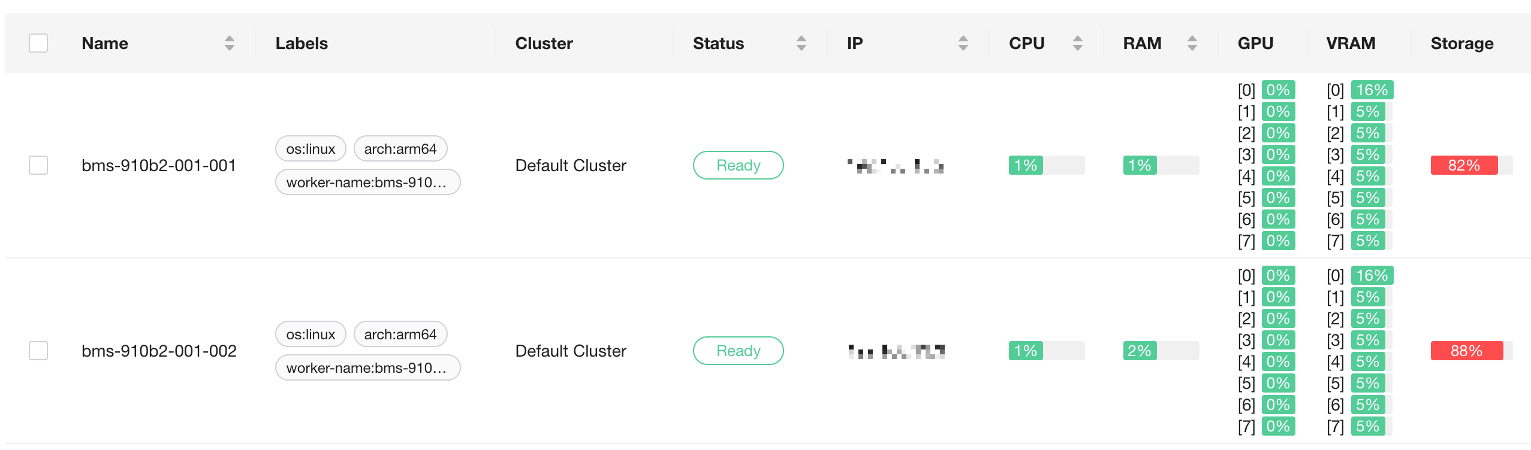This screenshot has width=1531, height=450.
Task: Click the Ready status of second worker
Action: (x=738, y=351)
